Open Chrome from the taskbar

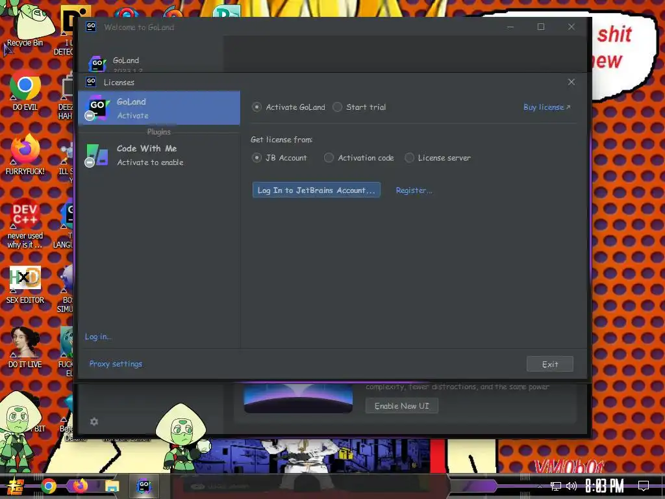[x=49, y=486]
